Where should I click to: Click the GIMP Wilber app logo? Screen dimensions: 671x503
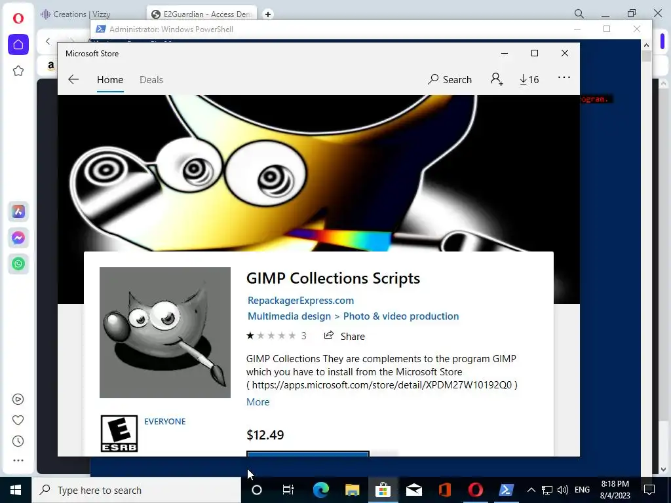[x=164, y=332]
